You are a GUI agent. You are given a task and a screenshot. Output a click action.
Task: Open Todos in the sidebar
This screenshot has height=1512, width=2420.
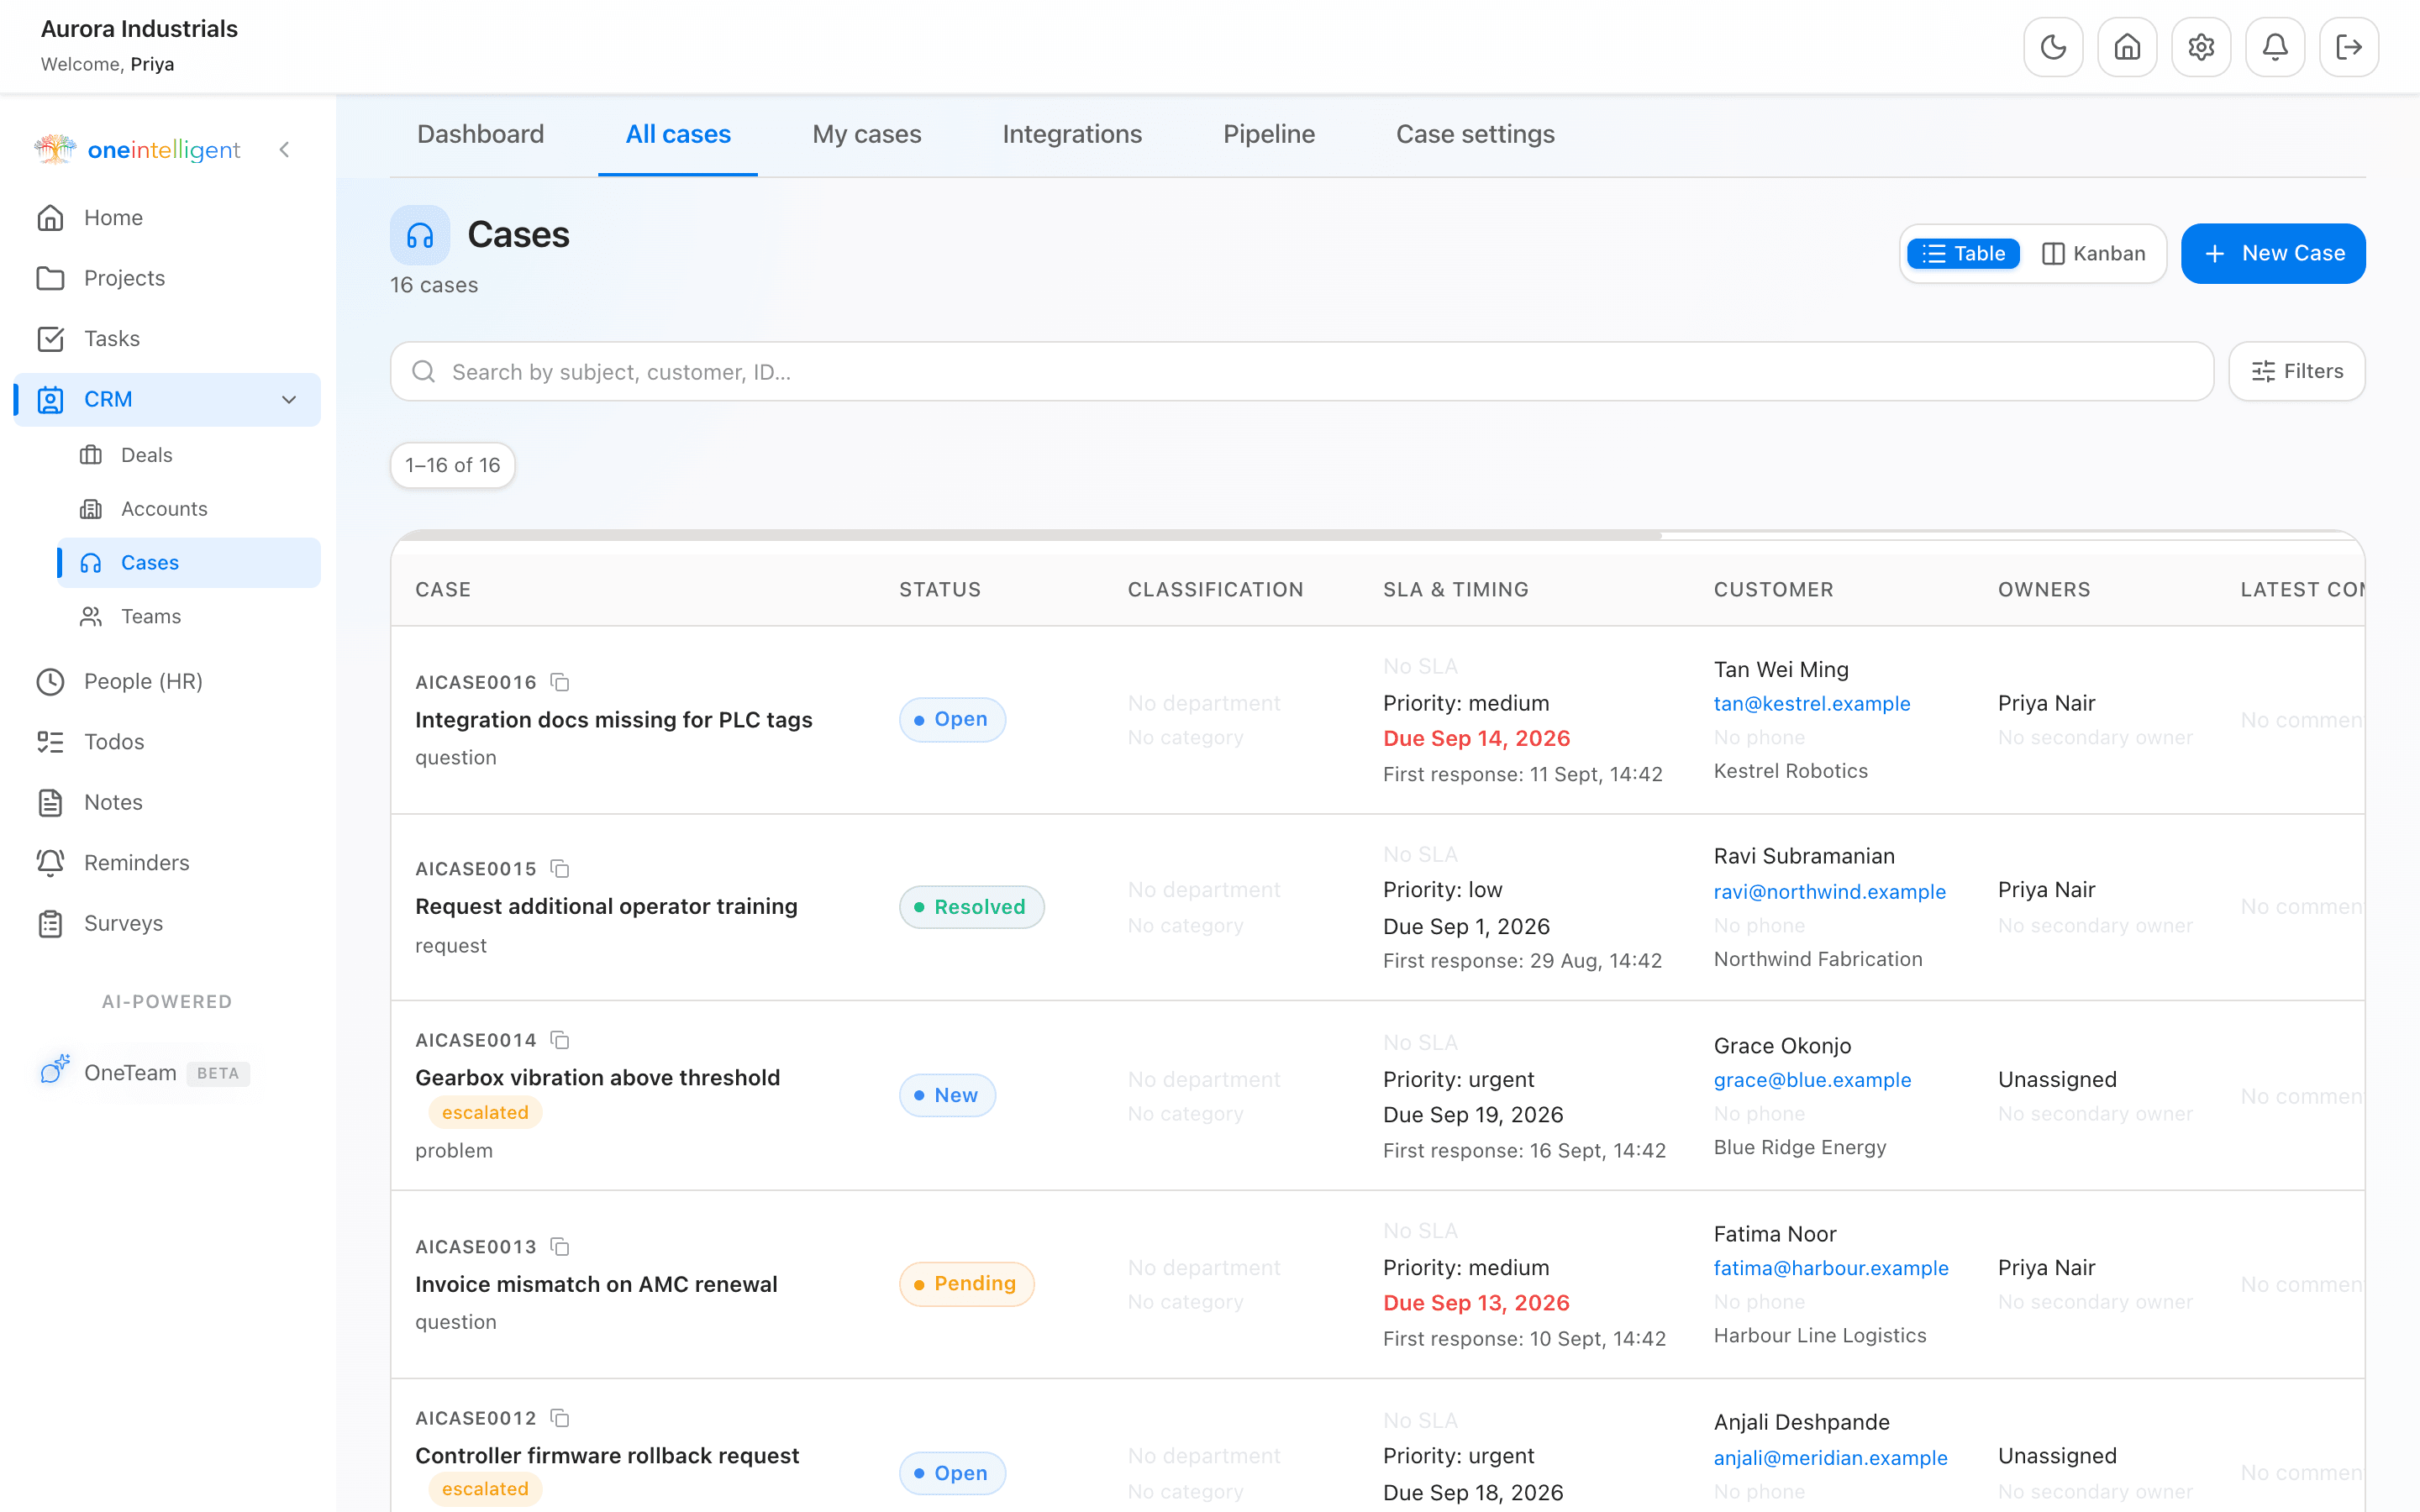[x=167, y=742]
